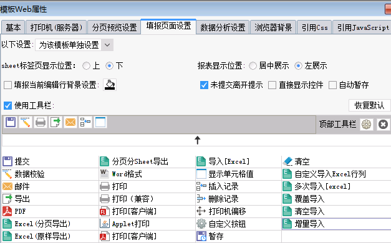Uncheck 使用工具栏 checkbox

tap(7, 105)
